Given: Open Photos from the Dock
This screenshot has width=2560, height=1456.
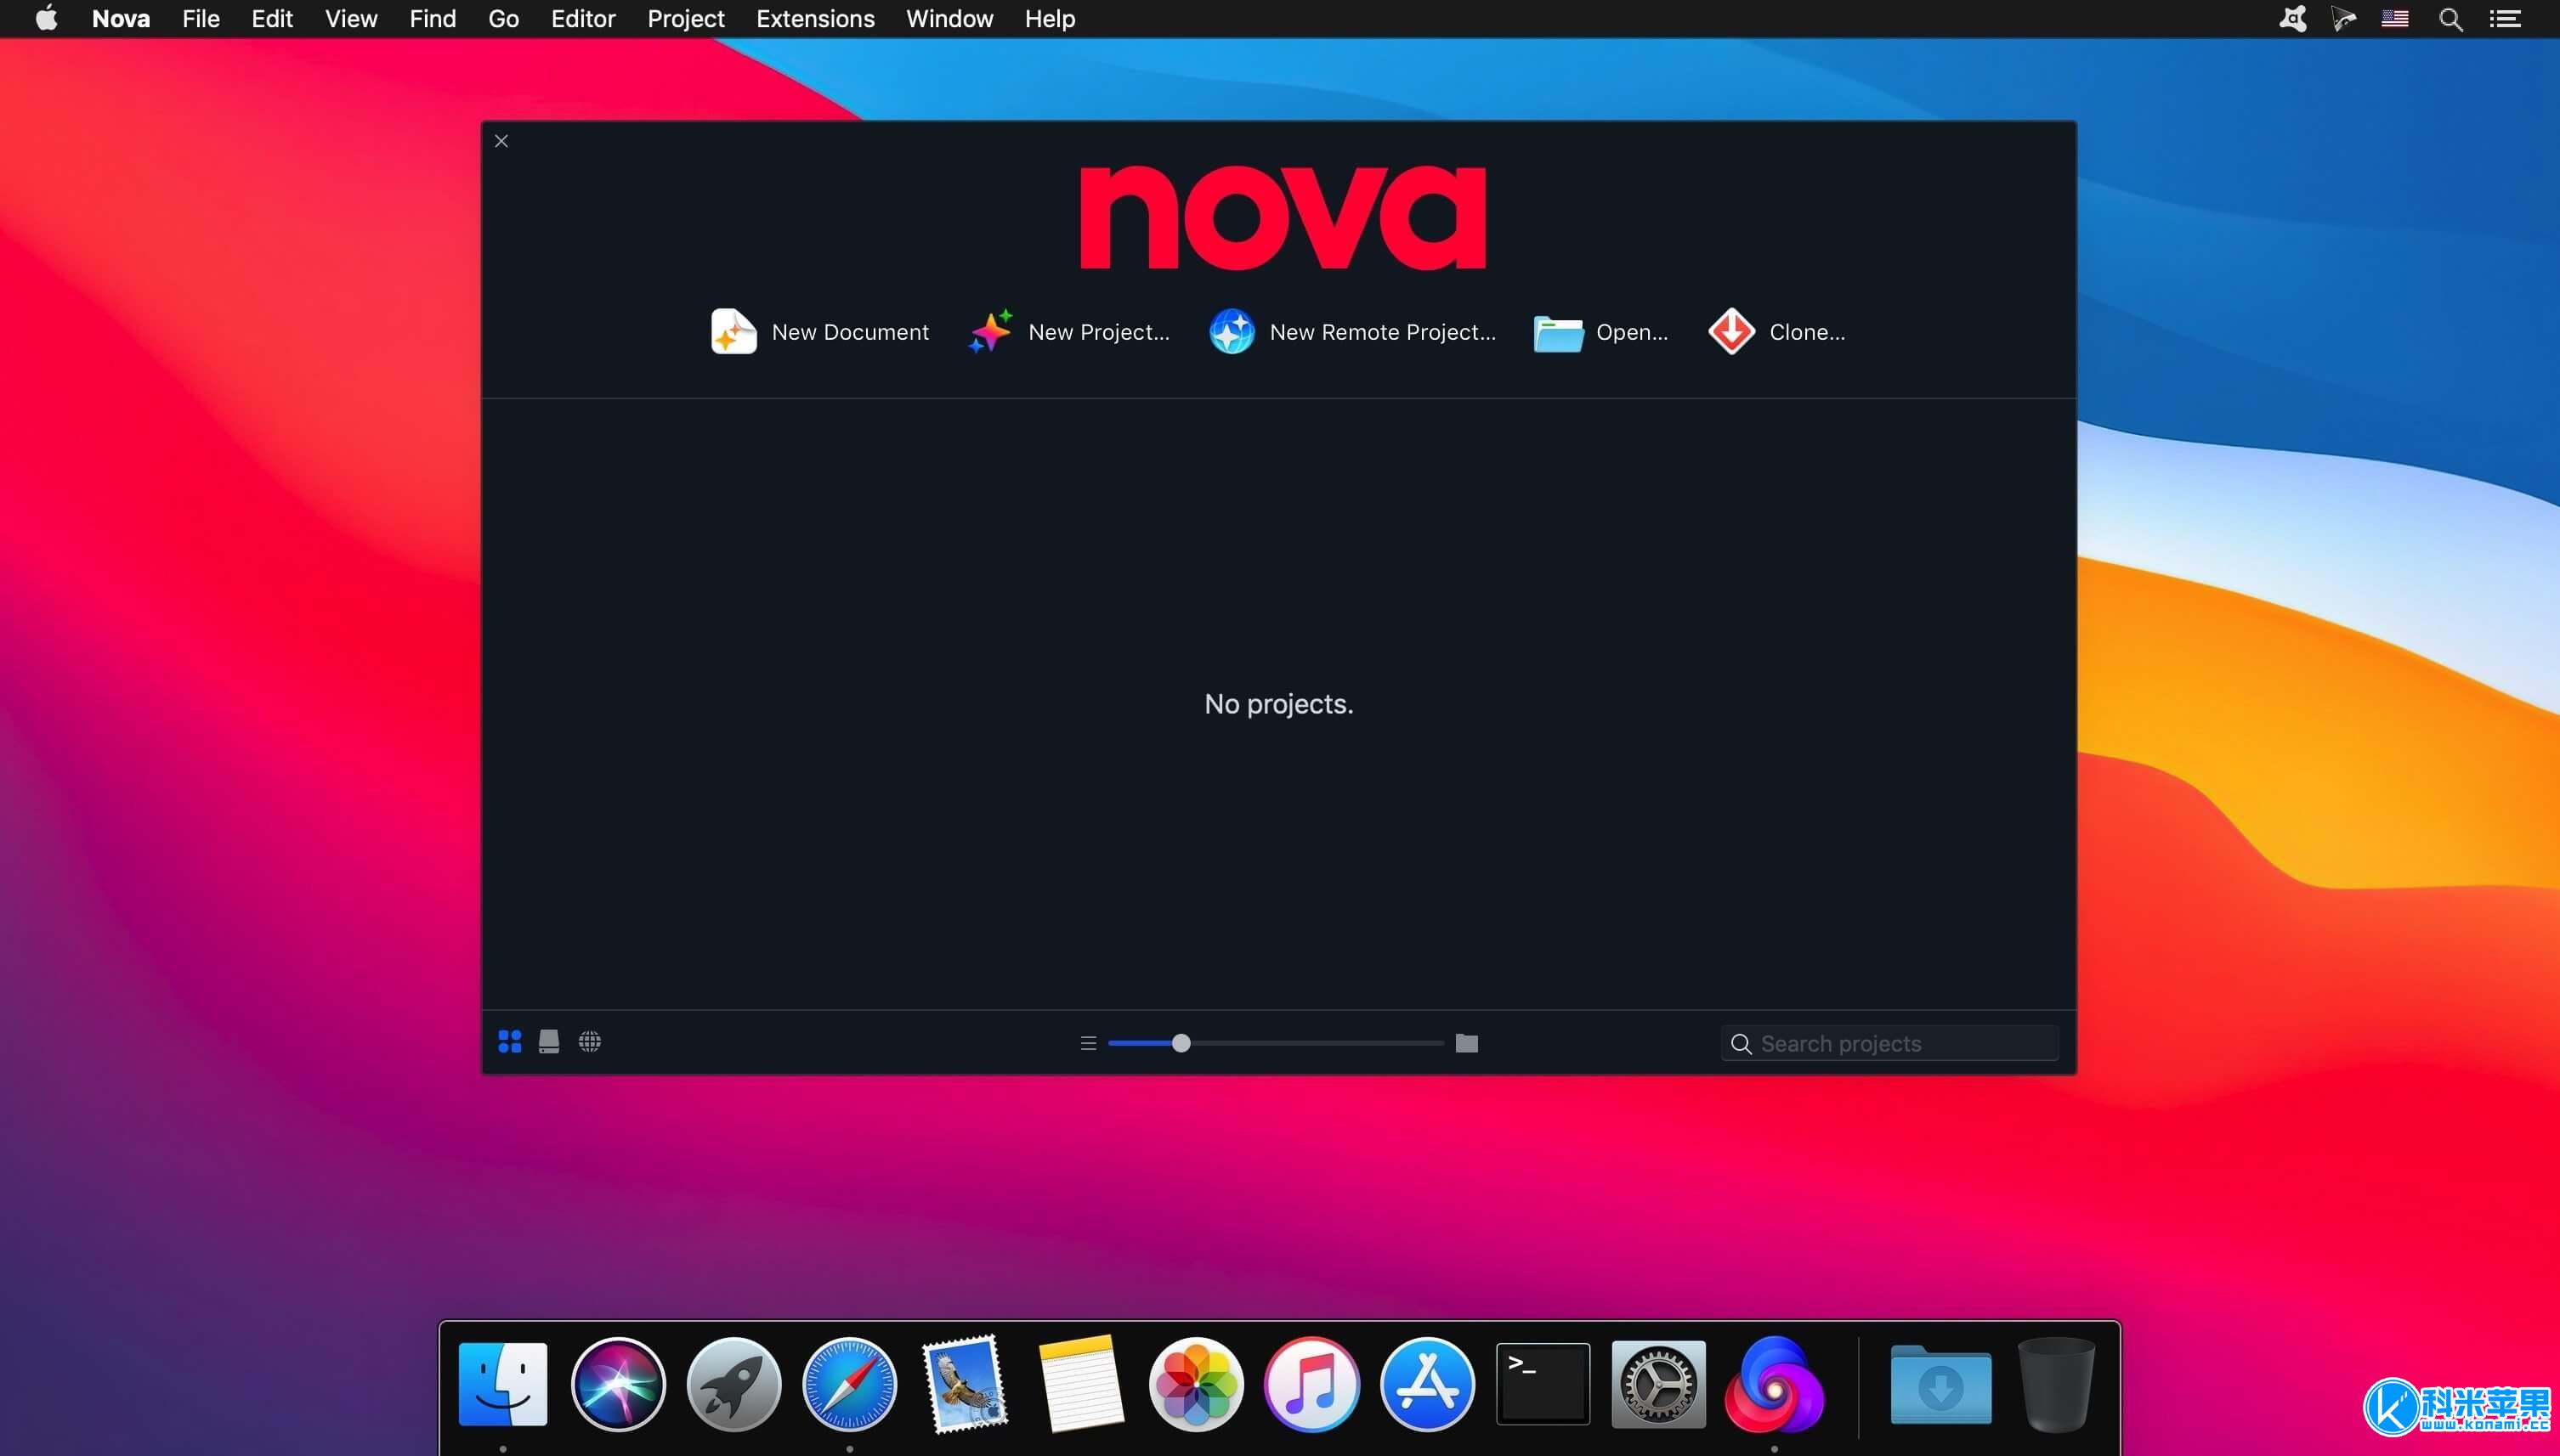Looking at the screenshot, I should pyautogui.click(x=1196, y=1384).
